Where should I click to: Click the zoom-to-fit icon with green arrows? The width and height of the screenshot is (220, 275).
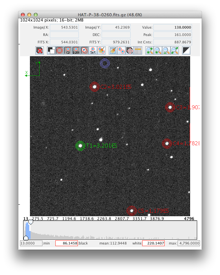coord(175,50)
